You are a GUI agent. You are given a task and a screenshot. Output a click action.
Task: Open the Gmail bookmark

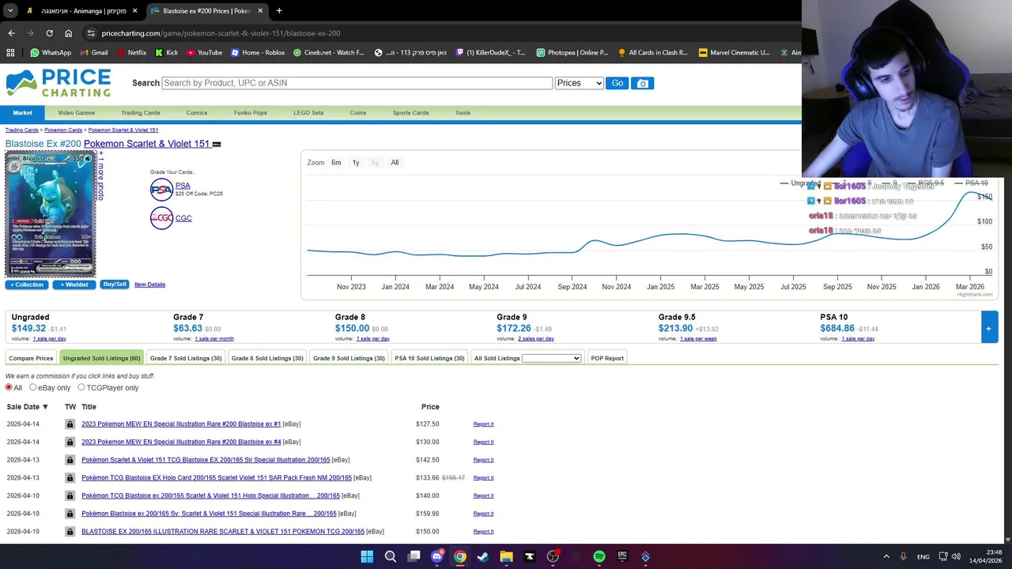[93, 53]
